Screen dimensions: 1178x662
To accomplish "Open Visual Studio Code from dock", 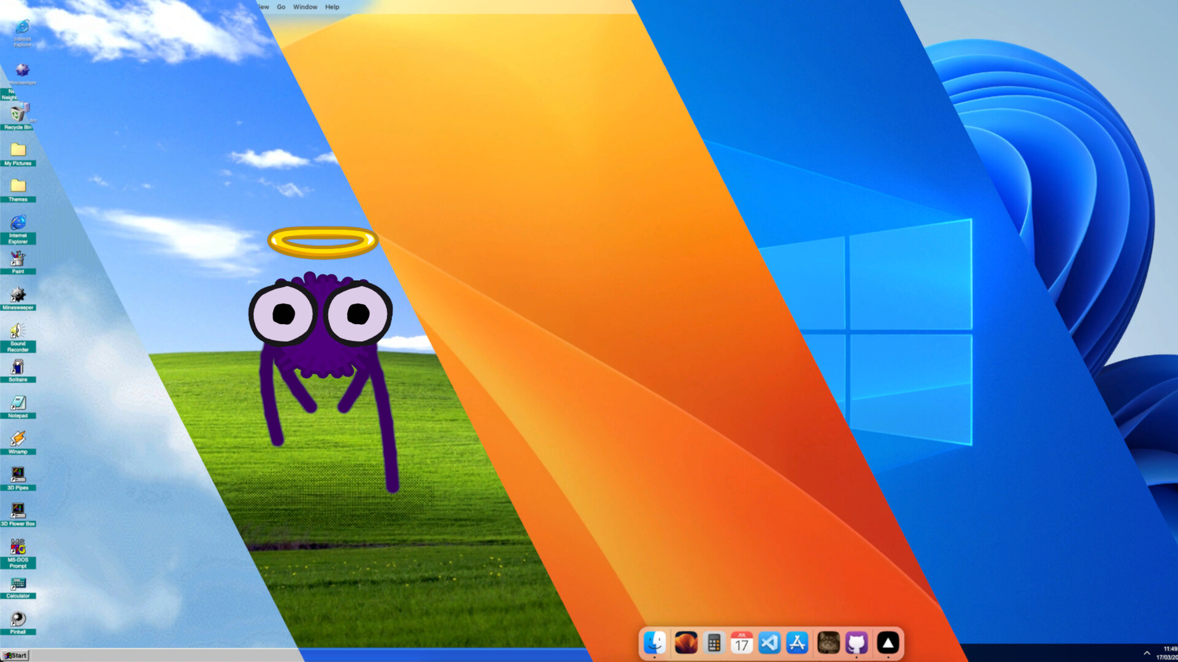I will pyautogui.click(x=769, y=643).
